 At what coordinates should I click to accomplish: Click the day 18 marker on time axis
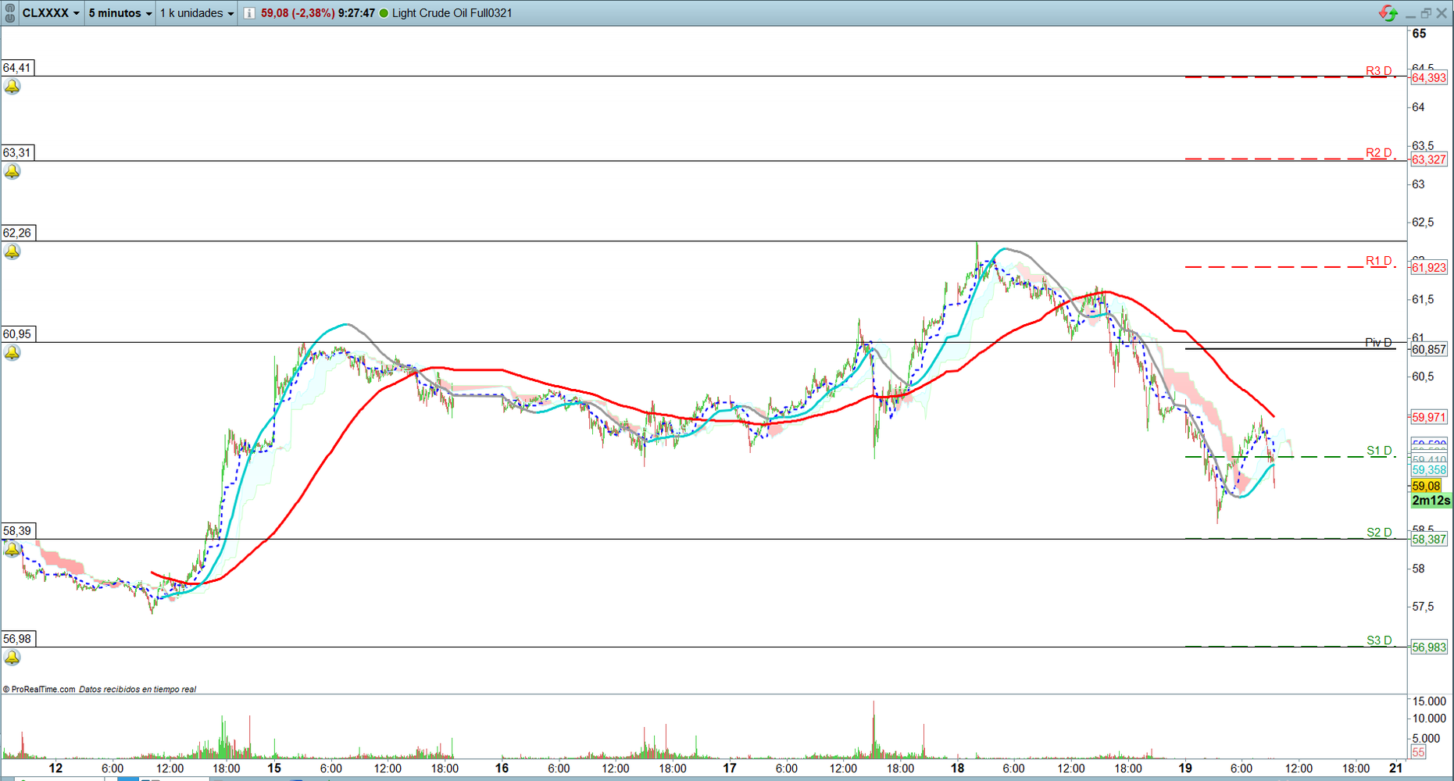[x=957, y=768]
